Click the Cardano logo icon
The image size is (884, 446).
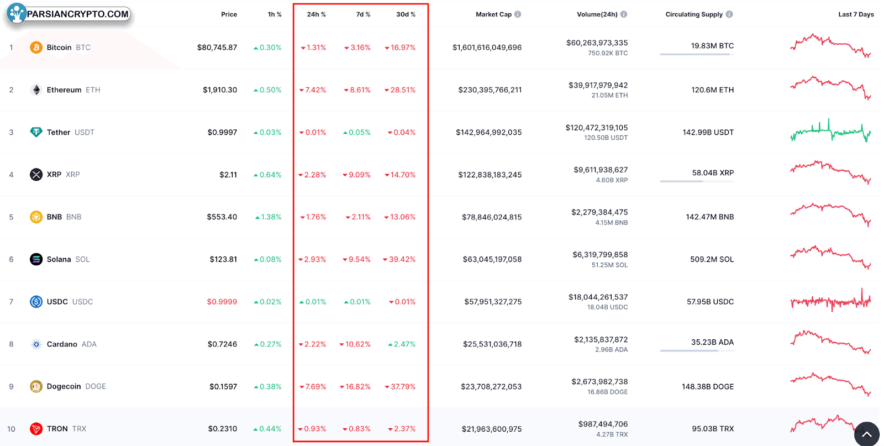point(36,344)
